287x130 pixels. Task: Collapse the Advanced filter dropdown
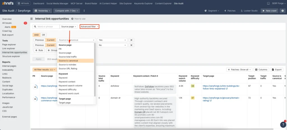(x=89, y=27)
